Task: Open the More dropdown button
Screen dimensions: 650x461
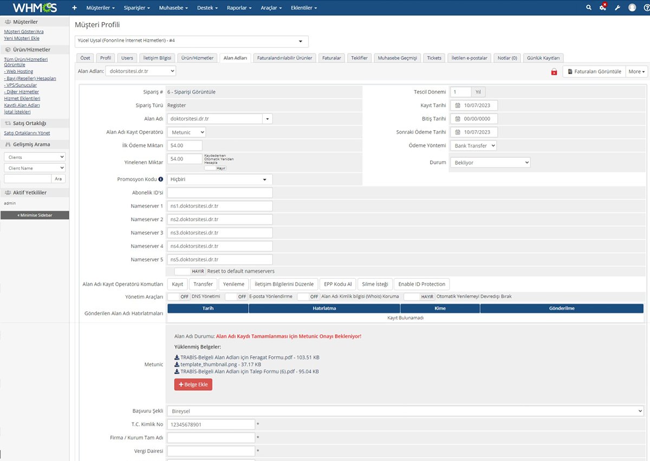Action: tap(636, 72)
